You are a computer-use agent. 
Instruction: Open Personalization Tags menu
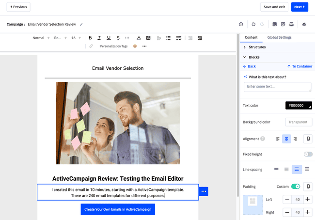point(113,46)
